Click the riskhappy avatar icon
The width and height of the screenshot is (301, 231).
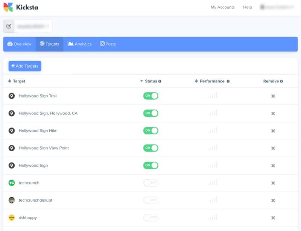[12, 217]
